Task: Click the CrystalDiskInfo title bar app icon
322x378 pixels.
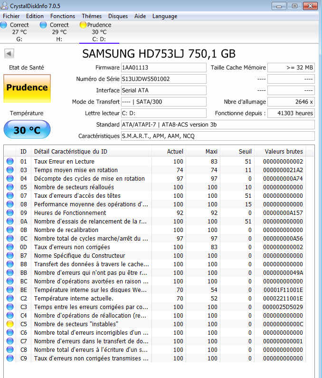Action: pyautogui.click(x=4, y=6)
